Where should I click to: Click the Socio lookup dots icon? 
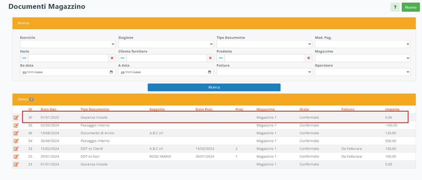click(x=24, y=58)
